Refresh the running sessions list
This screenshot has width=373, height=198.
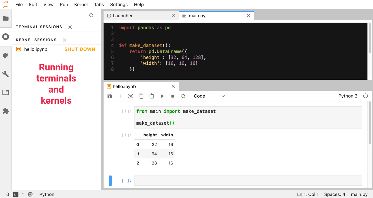coord(91,15)
